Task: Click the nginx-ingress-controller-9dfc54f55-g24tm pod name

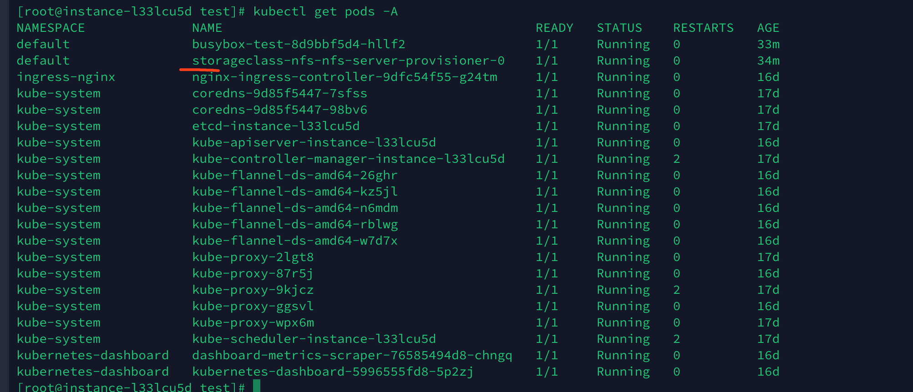Action: pyautogui.click(x=345, y=77)
